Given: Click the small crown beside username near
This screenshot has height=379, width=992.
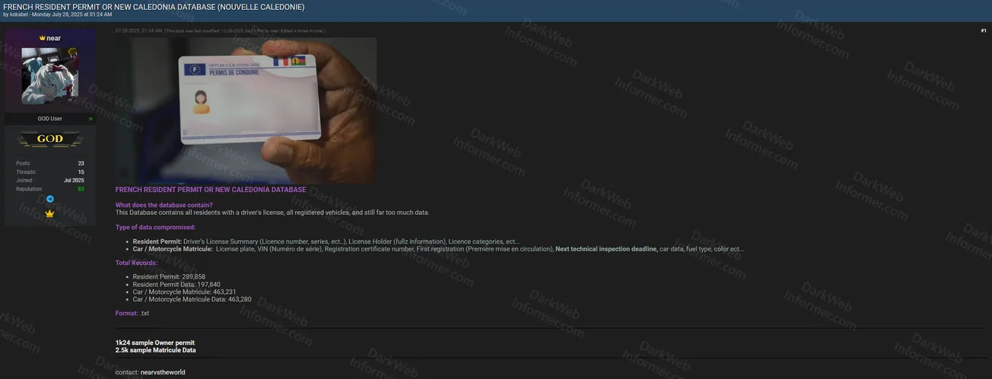Looking at the screenshot, I should [x=43, y=38].
